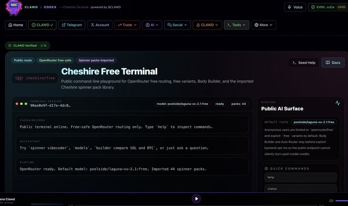This screenshot has height=206, width=348.
Task: Open the Tools dropdown menu
Action: [x=236, y=25]
